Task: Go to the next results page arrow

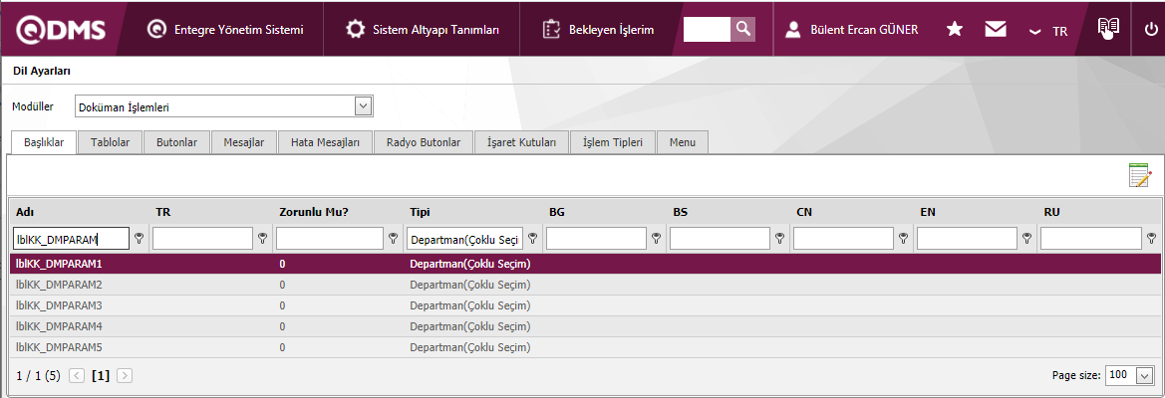Action: pyautogui.click(x=125, y=375)
